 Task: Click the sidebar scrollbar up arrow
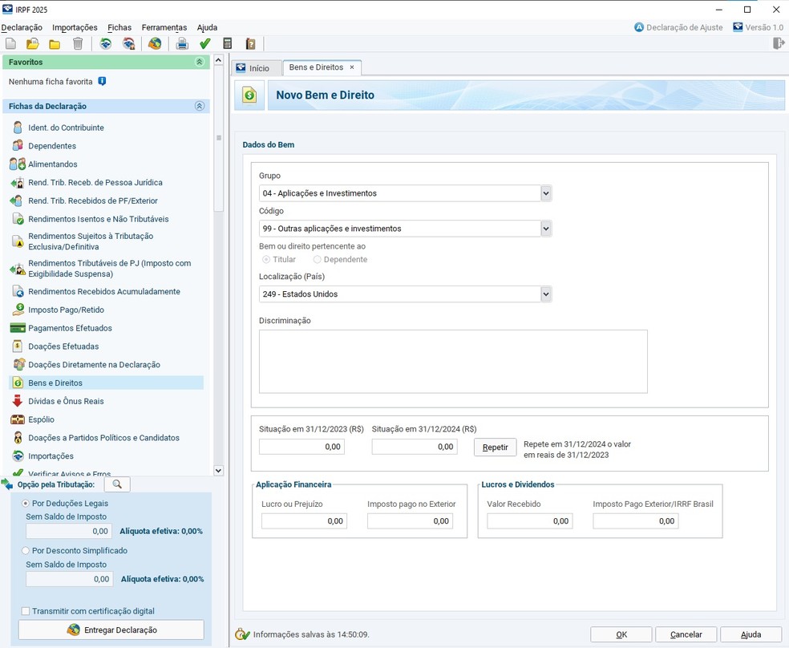[x=218, y=60]
